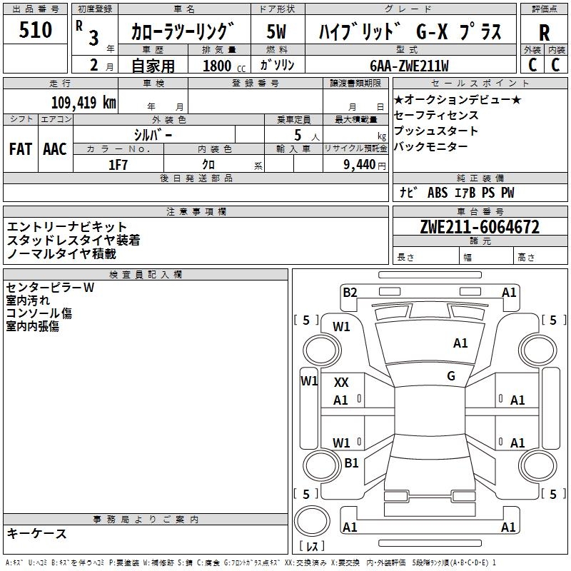Click the 出品番号 header
571x571 pixels.
point(35,9)
